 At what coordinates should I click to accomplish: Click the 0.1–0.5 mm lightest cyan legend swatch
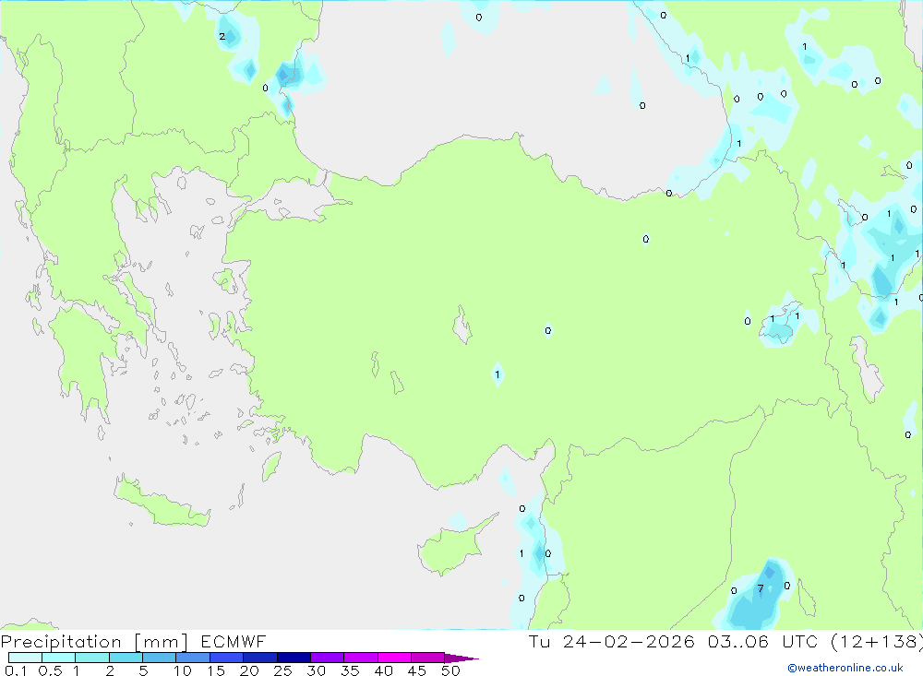pyautogui.click(x=25, y=658)
